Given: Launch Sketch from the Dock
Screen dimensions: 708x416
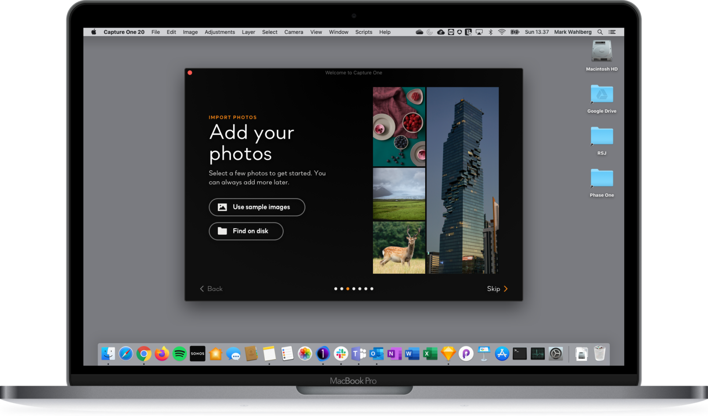Looking at the screenshot, I should [448, 354].
